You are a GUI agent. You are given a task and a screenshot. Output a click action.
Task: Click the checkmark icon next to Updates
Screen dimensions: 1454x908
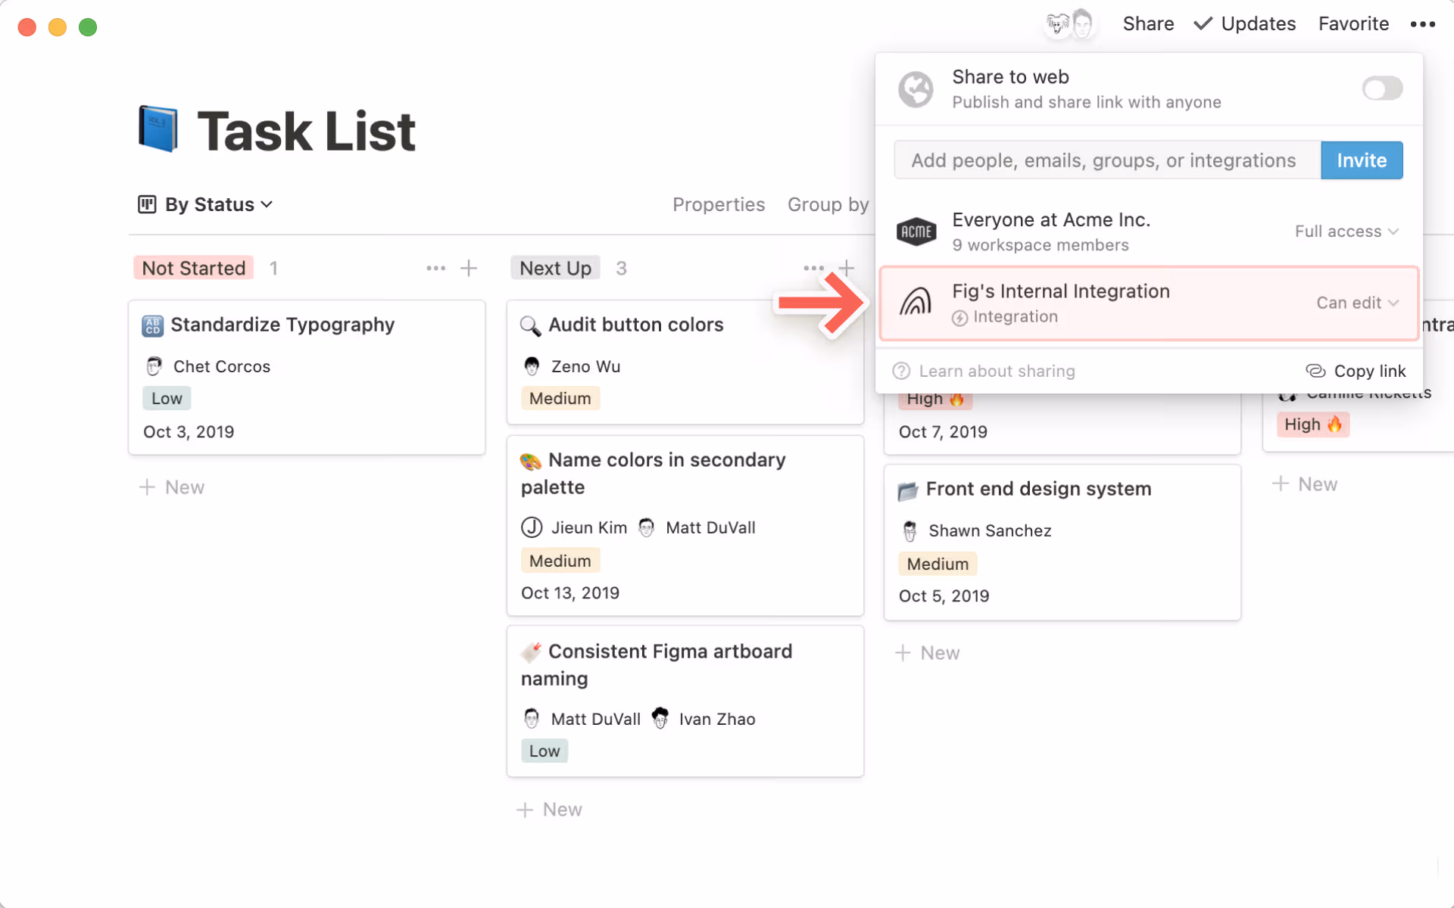point(1202,23)
